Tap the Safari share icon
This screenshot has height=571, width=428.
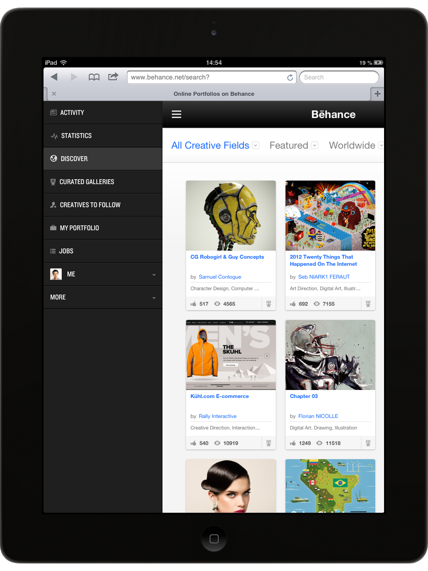(113, 77)
